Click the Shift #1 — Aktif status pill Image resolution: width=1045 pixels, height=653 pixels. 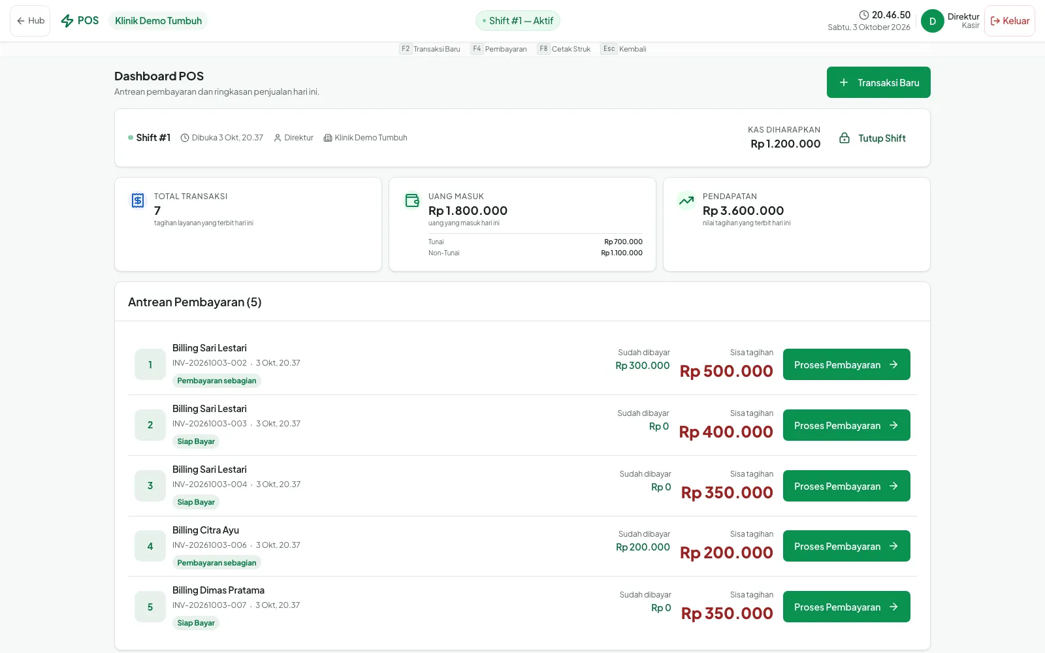[518, 21]
